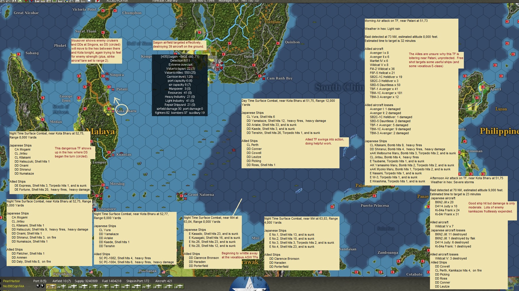Screen dimensions: 519x291
Task: Select the FP squadron icon right of PA
Action: pyautogui.click(x=146, y=286)
